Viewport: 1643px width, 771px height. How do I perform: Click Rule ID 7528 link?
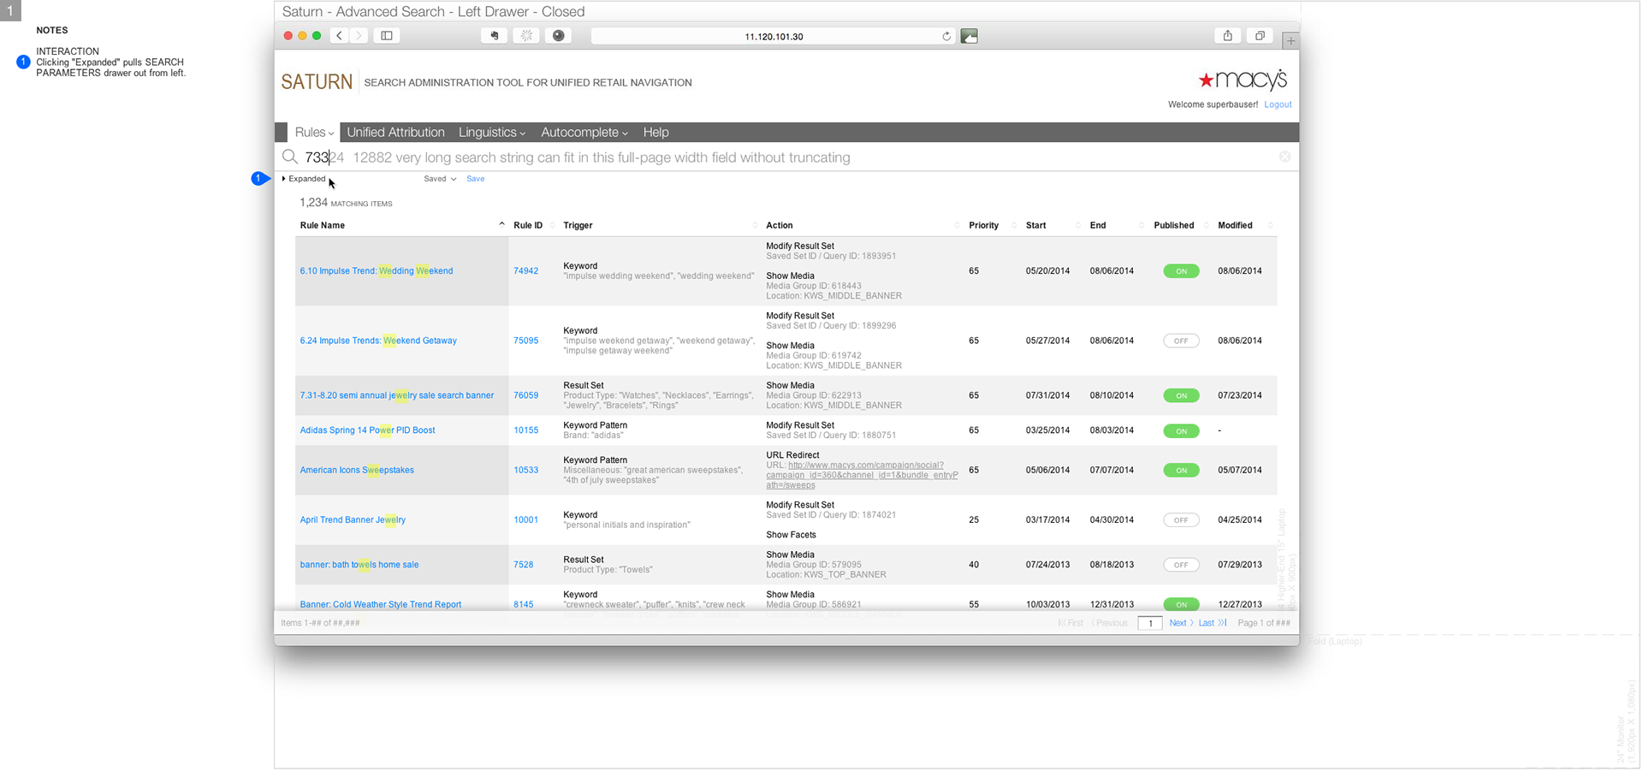pyautogui.click(x=523, y=565)
